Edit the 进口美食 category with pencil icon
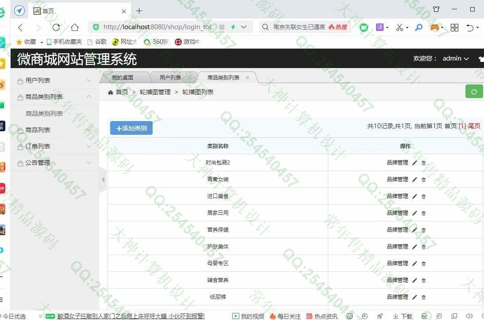The height and width of the screenshot is (320, 484). coord(415,196)
